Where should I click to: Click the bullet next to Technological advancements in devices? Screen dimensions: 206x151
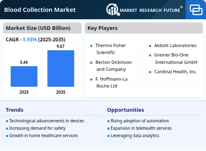click(x=7, y=121)
